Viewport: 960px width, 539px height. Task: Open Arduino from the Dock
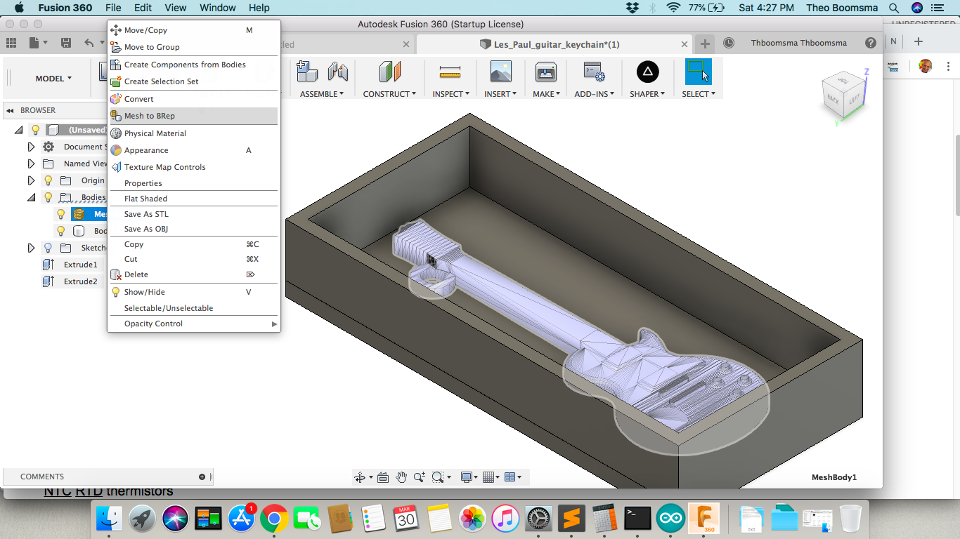(670, 519)
